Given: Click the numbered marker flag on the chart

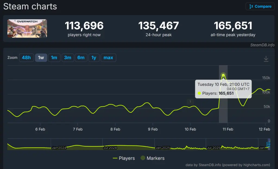Looking at the screenshot, I should (190, 102).
